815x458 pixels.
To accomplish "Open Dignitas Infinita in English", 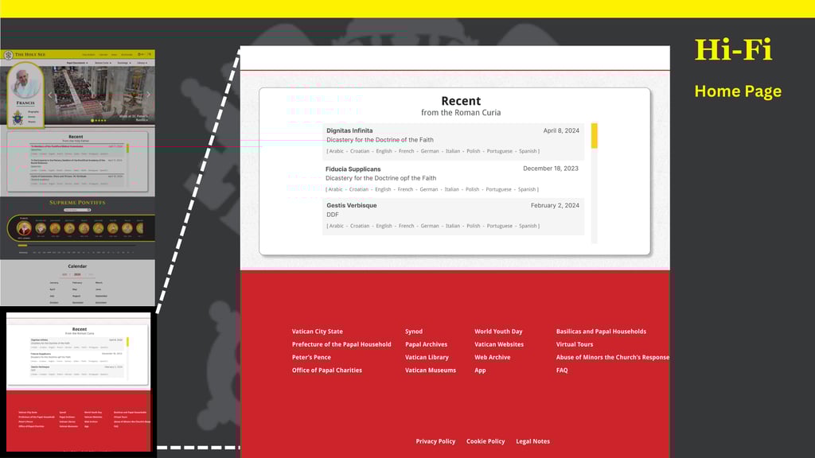I will coord(384,151).
